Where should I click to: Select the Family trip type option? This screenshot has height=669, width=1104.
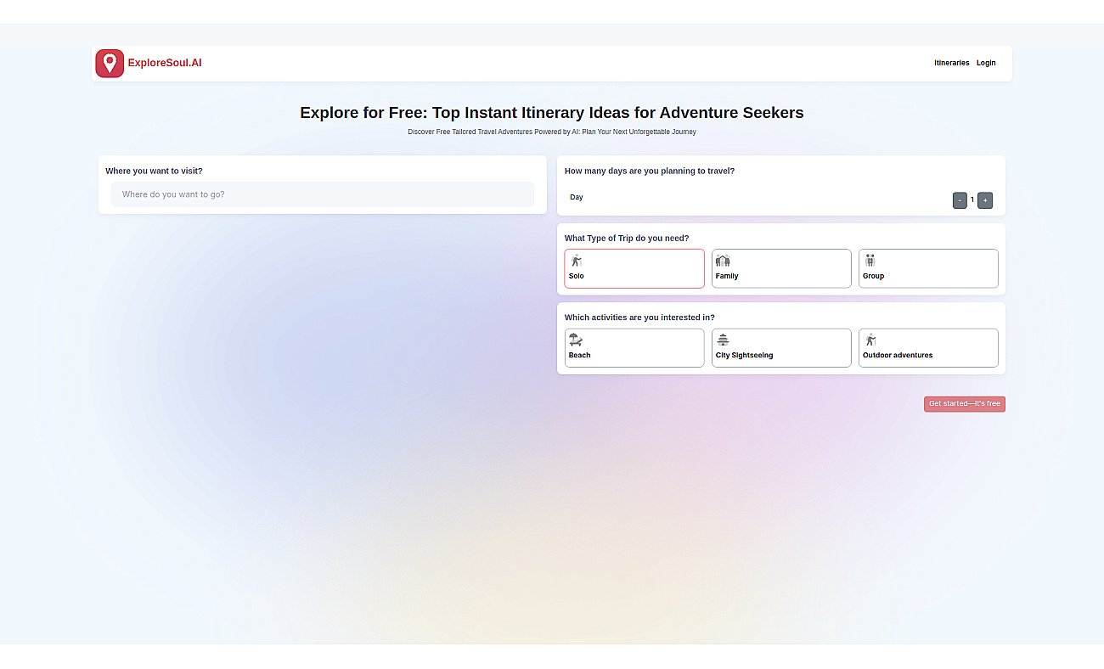[781, 268]
